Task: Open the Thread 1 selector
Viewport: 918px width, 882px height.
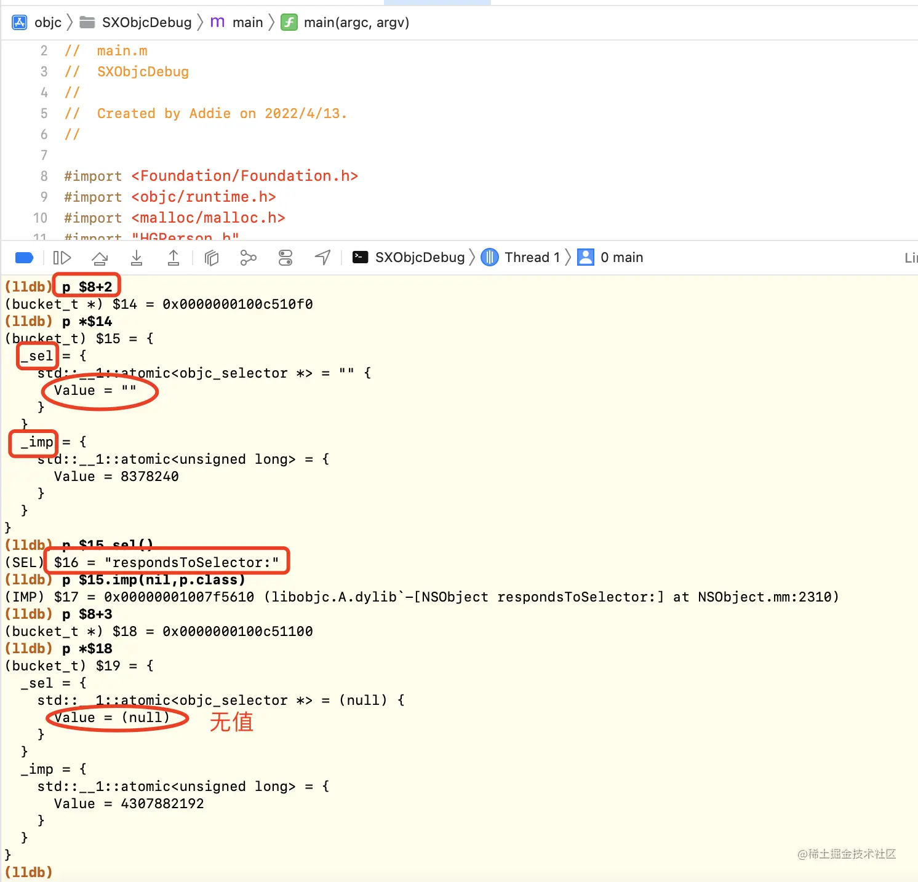Action: click(x=521, y=258)
